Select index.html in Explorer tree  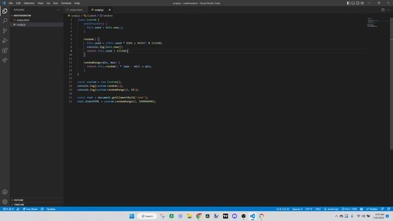37,20
